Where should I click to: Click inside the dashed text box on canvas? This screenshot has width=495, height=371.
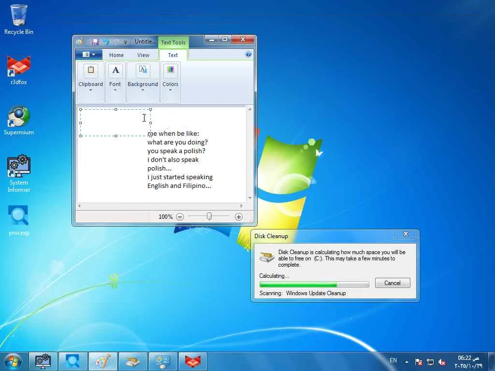click(x=116, y=123)
